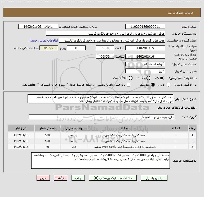Click the ردیف column header

point(192,129)
